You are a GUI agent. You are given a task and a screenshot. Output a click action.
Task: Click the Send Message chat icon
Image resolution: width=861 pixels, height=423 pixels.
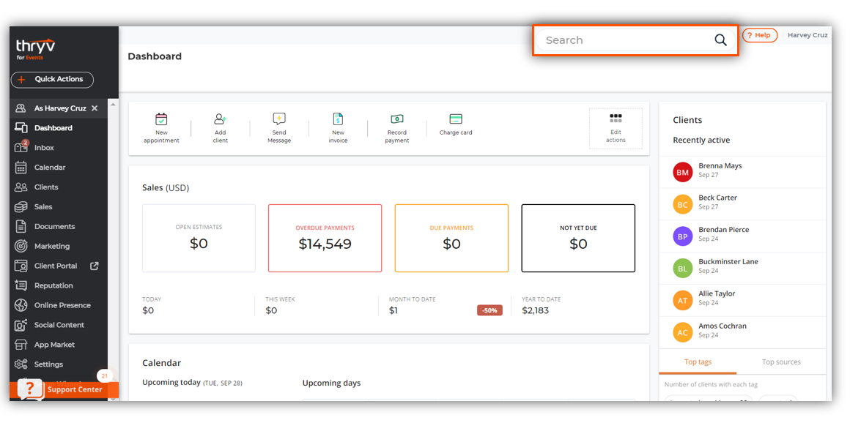tap(279, 119)
